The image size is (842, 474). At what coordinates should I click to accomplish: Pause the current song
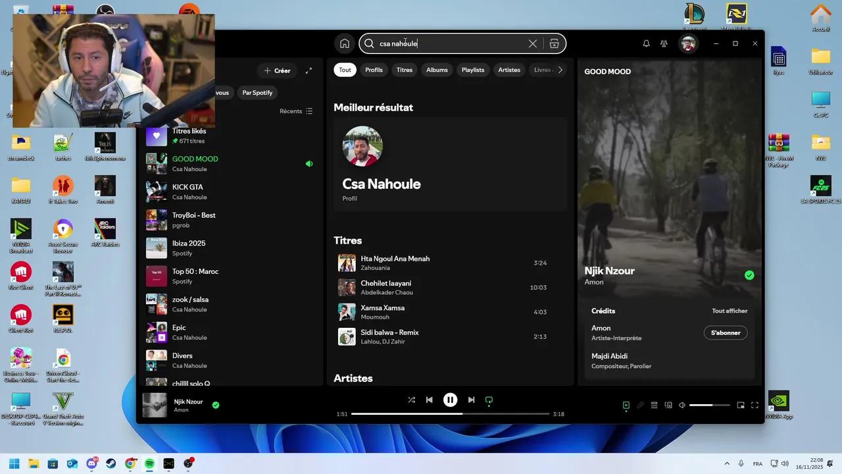click(450, 400)
